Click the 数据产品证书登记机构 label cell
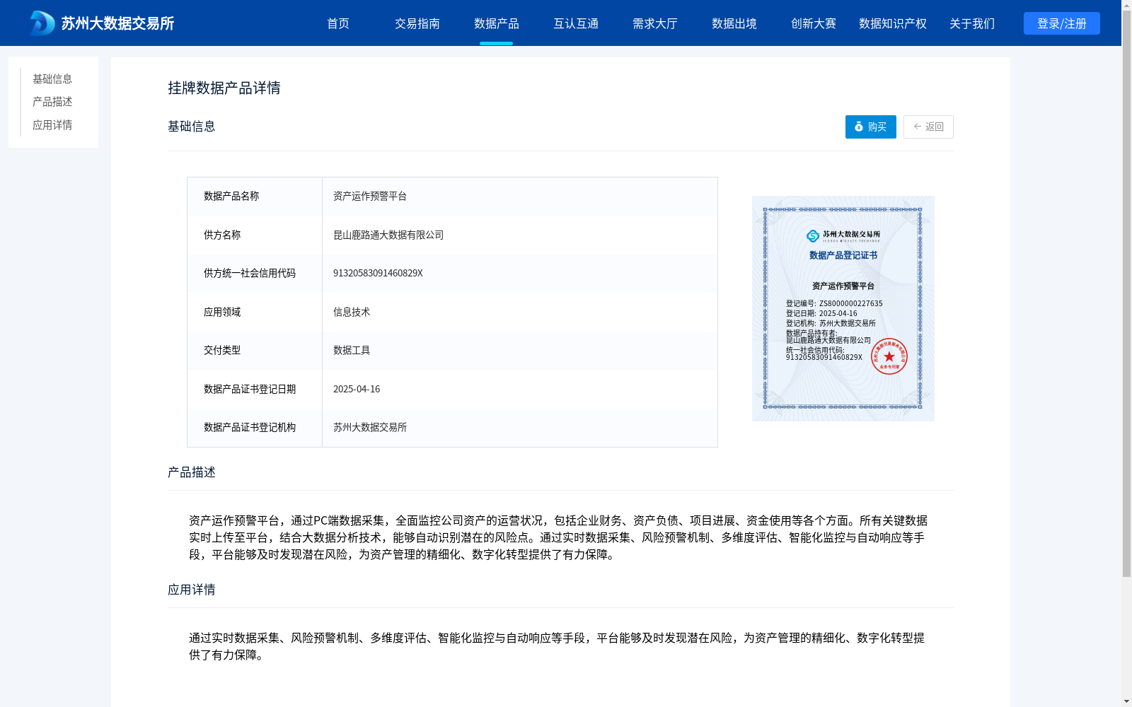This screenshot has height=707, width=1132. point(255,428)
